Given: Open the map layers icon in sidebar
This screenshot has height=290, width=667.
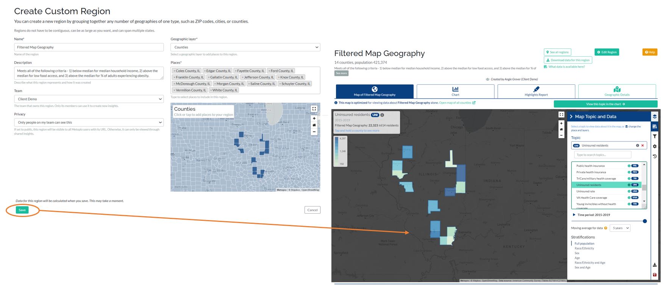Looking at the screenshot, I should coord(655,116).
